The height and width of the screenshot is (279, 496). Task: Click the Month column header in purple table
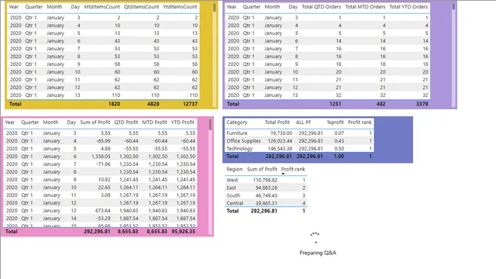point(272,7)
